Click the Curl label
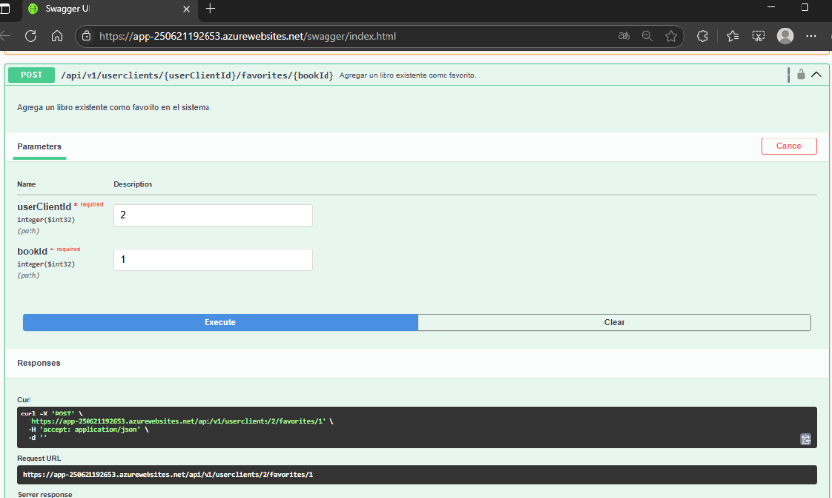The height and width of the screenshot is (498, 832). 24,400
